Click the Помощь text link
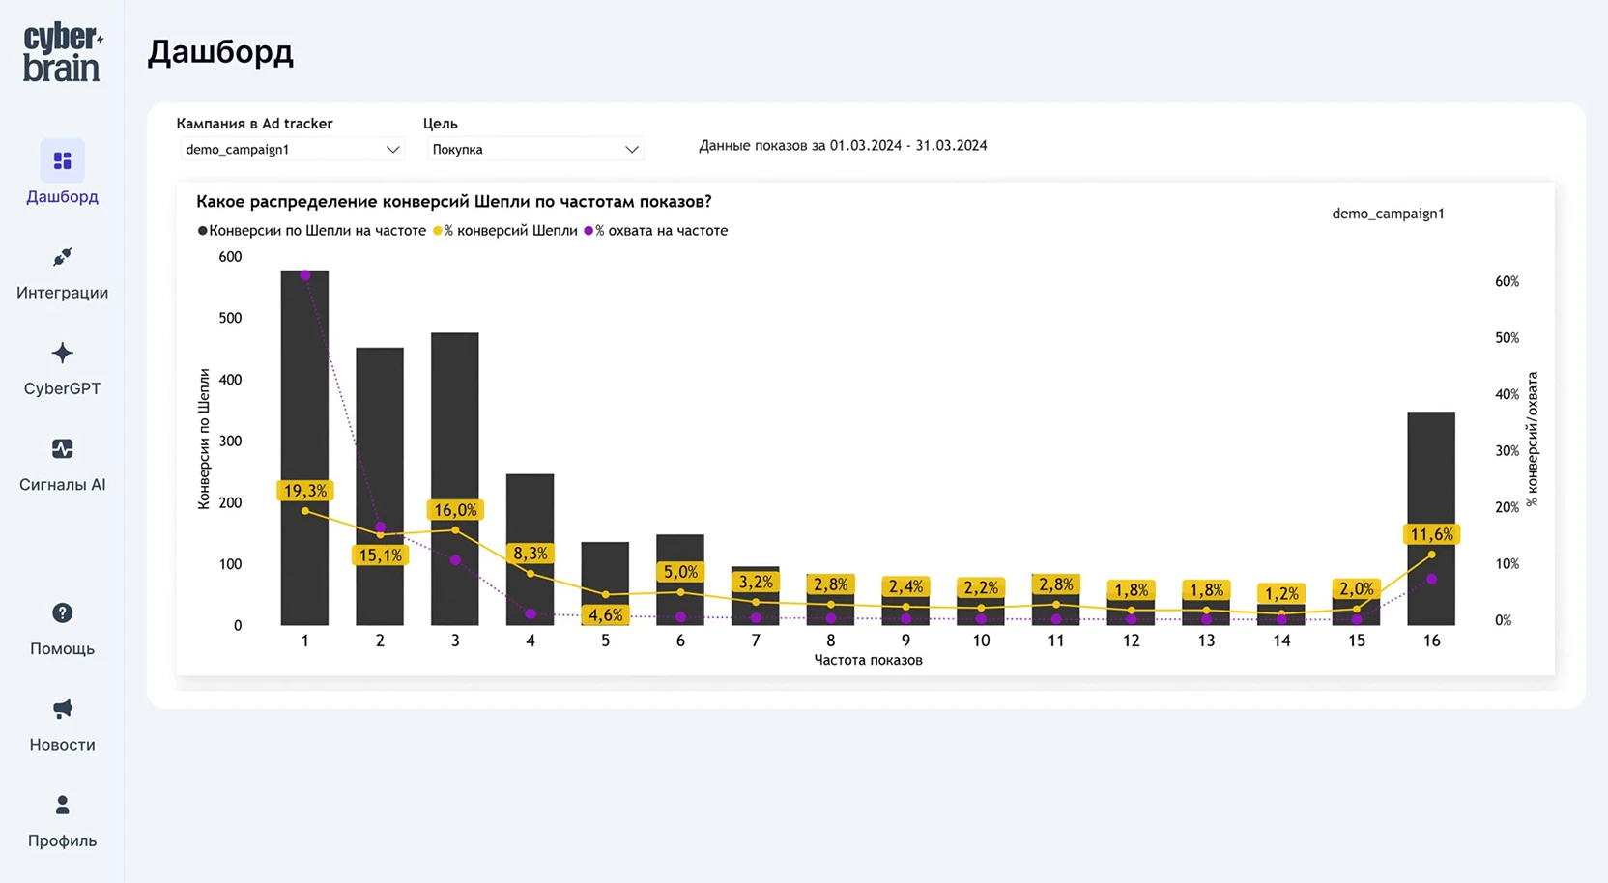The height and width of the screenshot is (883, 1608). point(62,649)
